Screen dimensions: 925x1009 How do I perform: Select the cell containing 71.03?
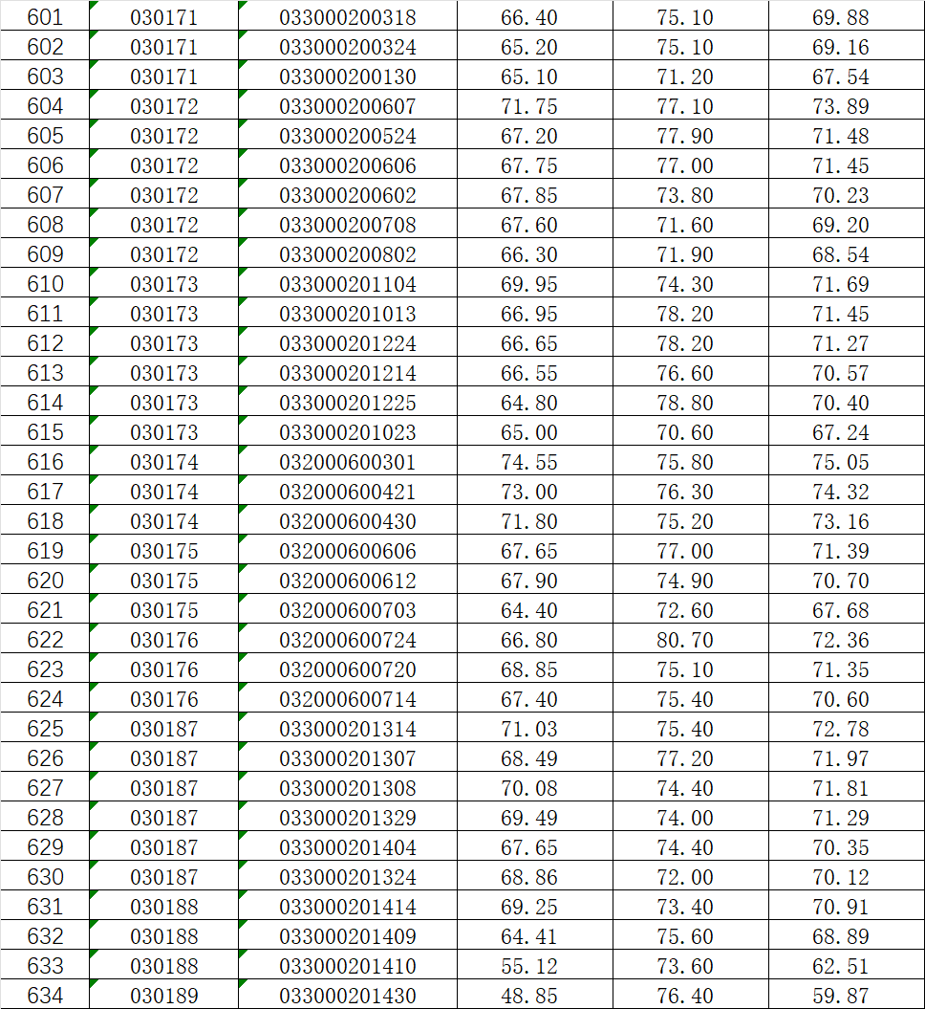point(528,729)
